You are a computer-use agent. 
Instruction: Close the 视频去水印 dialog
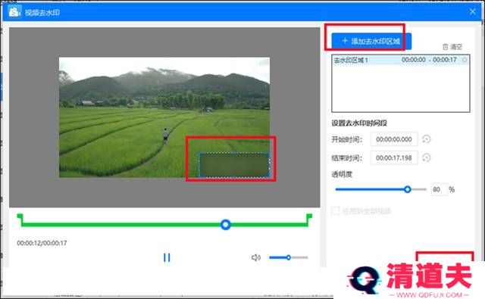coord(472,12)
